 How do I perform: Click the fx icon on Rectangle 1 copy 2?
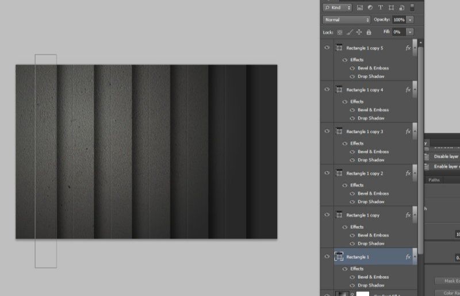[408, 173]
